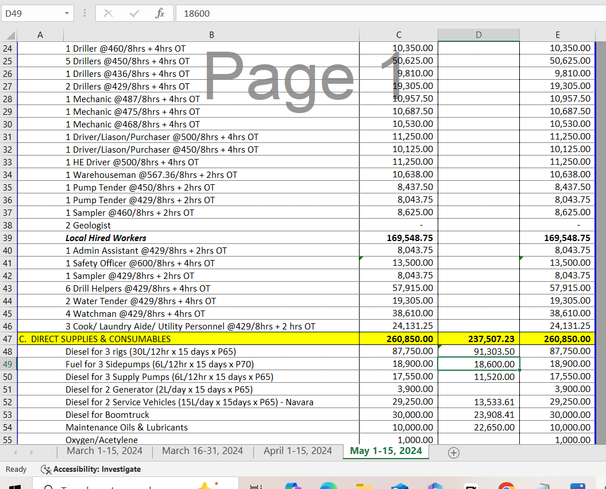Screen dimensions: 606x489
Task: Click cell 'Fuel for 3 Sidepumps' description
Action: pyautogui.click(x=211, y=364)
